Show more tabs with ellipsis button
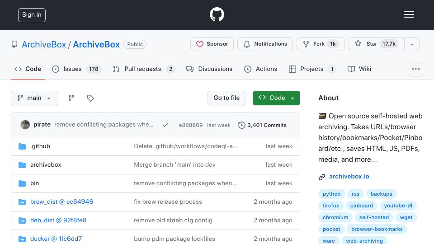Viewport: 434px width, 244px height. 416,69
